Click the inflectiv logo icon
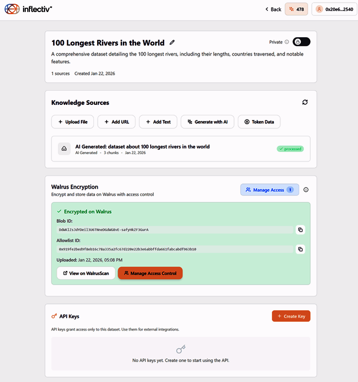The height and width of the screenshot is (382, 358). tap(12, 9)
